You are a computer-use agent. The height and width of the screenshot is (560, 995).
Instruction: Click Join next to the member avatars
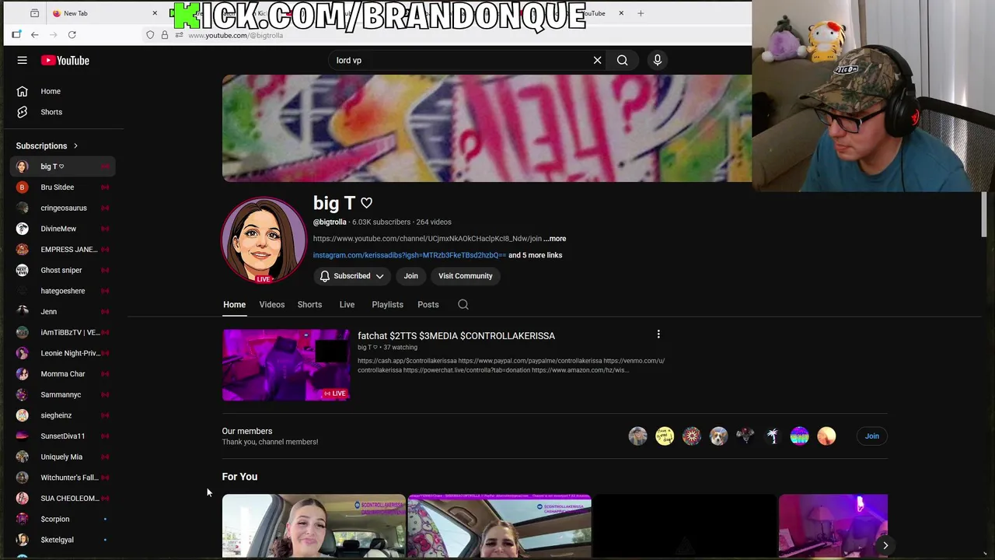pyautogui.click(x=872, y=436)
